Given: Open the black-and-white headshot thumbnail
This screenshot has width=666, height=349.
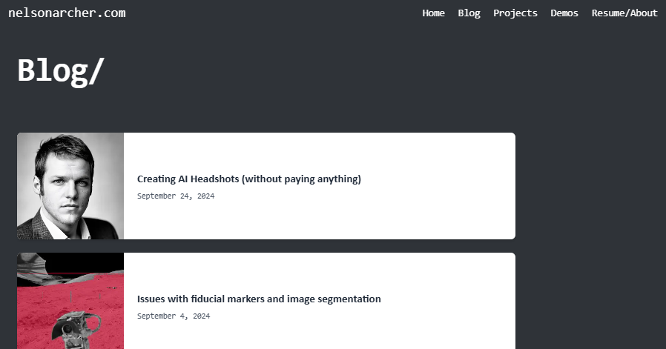Looking at the screenshot, I should point(70,186).
